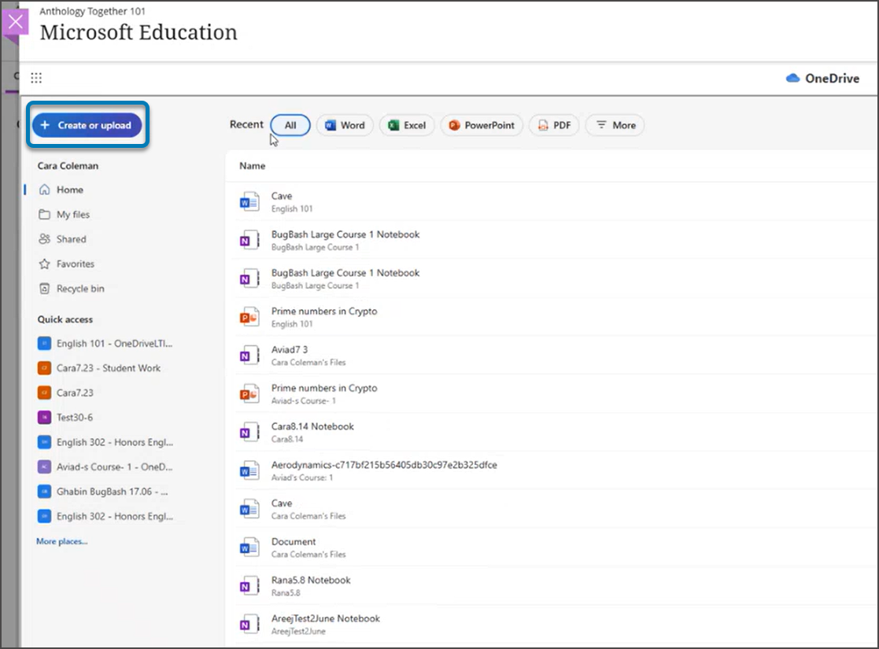Enable the PDF file filter
The height and width of the screenshot is (649, 879).
pos(554,124)
